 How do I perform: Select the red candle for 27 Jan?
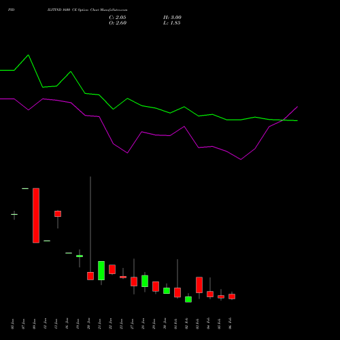134,282
